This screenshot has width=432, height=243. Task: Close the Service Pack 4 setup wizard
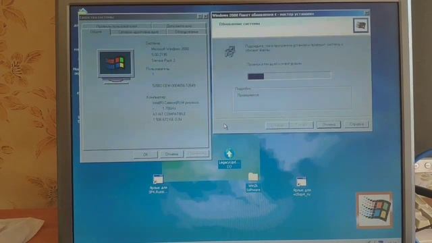367,13
